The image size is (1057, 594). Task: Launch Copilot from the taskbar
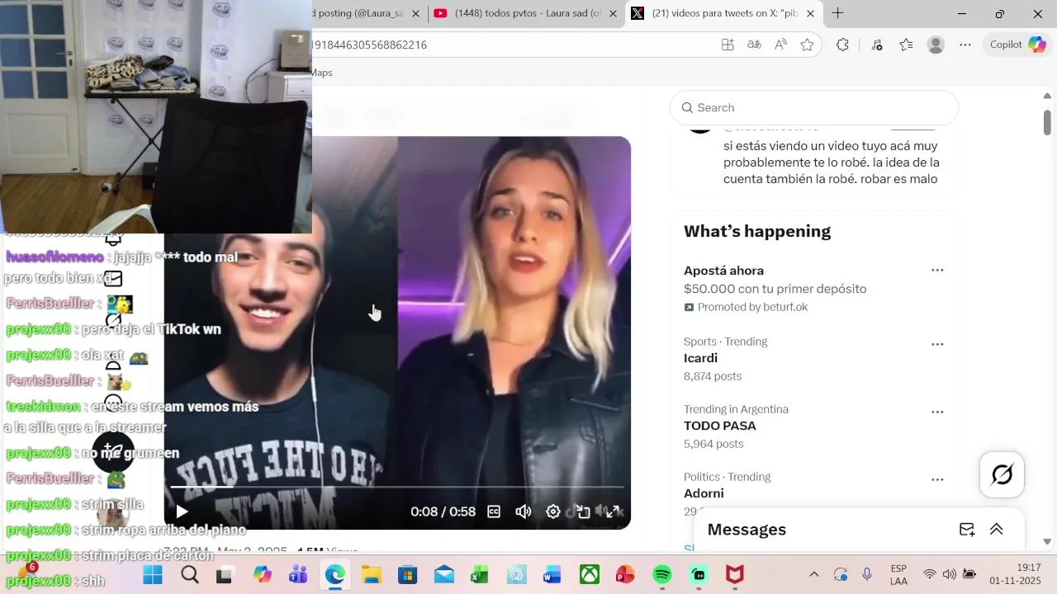pos(263,575)
